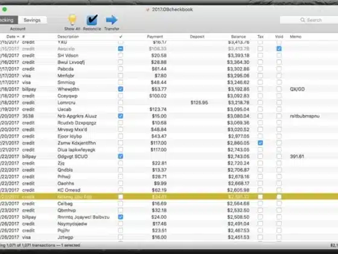
Task: Click the transactions count status text
Action: (x=40, y=246)
